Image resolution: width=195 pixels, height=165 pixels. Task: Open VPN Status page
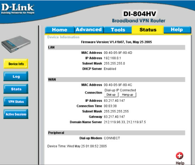(16, 101)
